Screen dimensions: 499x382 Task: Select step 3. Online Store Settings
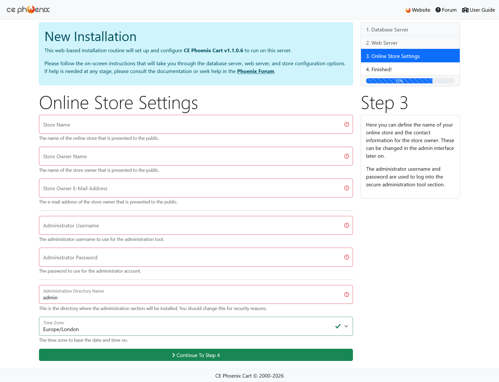[410, 56]
